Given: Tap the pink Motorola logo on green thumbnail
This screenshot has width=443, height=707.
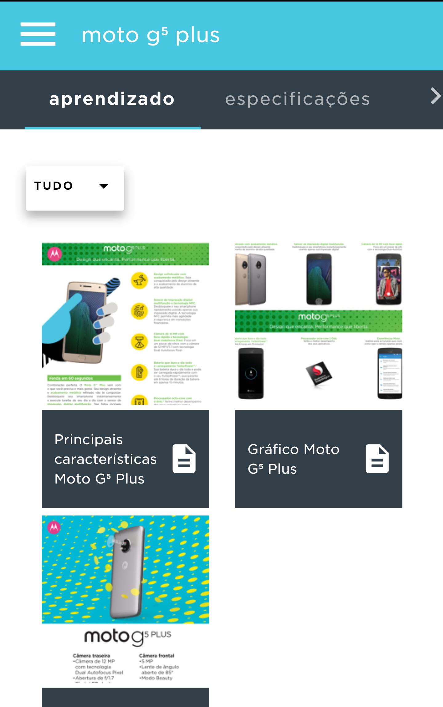Looking at the screenshot, I should tap(55, 254).
